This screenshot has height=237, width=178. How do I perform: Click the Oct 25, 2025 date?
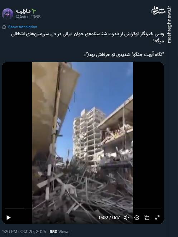[x=33, y=232]
